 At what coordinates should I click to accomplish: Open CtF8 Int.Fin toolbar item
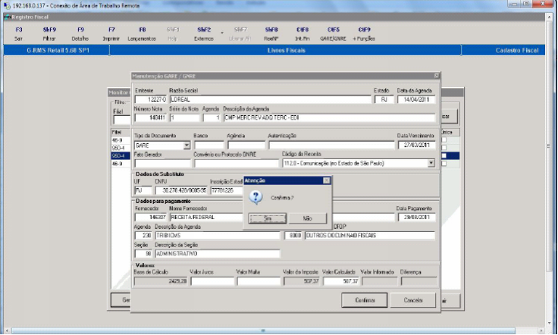(303, 34)
